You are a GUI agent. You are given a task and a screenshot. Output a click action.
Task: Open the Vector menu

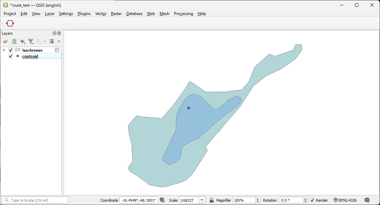pyautogui.click(x=101, y=14)
